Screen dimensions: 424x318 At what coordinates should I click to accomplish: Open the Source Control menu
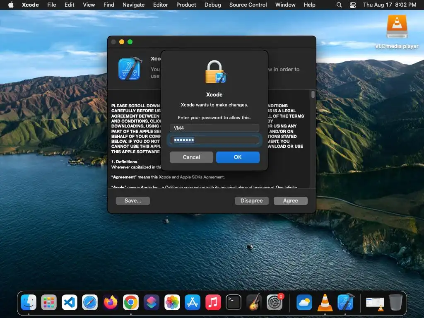[x=248, y=5]
